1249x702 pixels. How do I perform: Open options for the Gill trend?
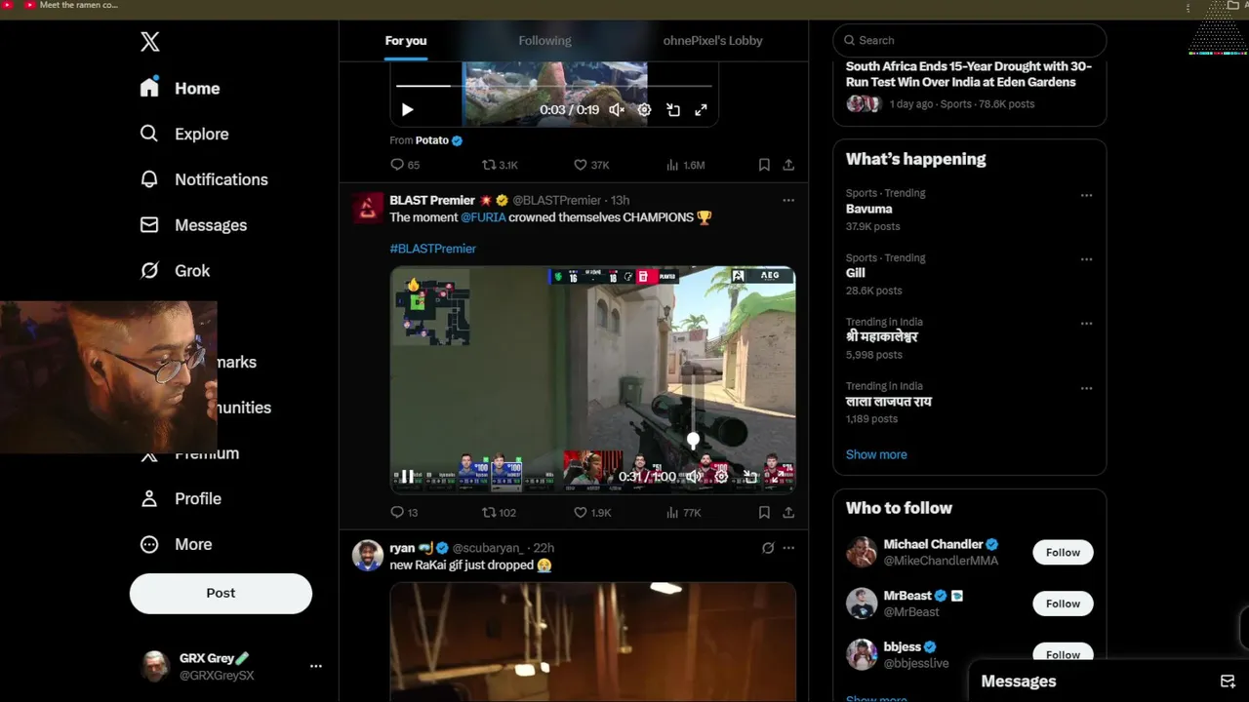(x=1086, y=259)
